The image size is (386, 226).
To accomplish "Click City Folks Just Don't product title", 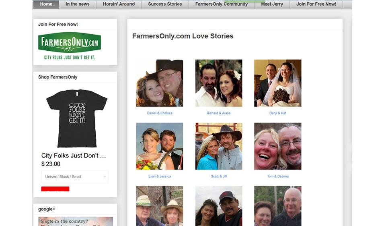I will pyautogui.click(x=74, y=156).
